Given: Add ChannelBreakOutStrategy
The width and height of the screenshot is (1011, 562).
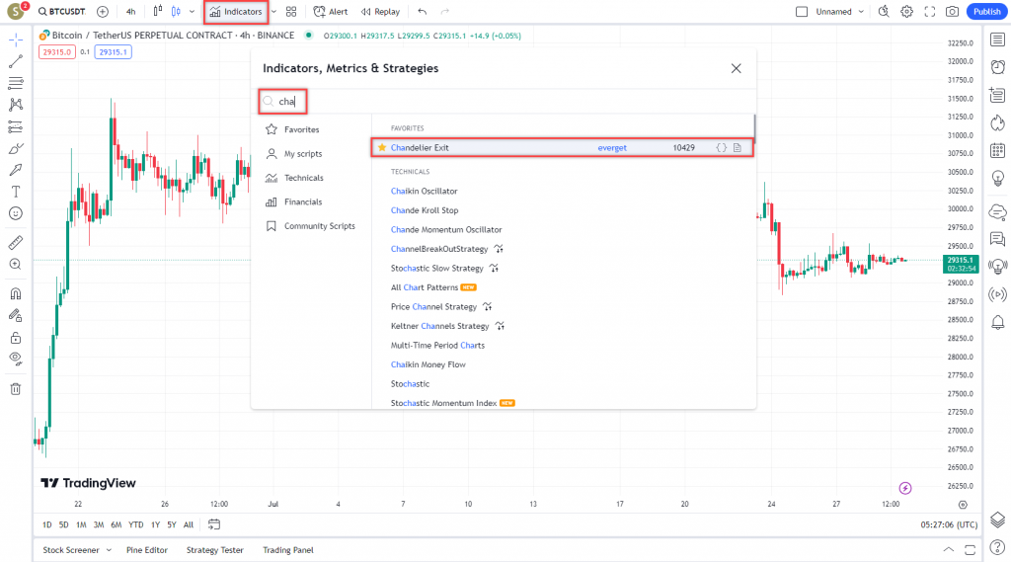Looking at the screenshot, I should [439, 249].
